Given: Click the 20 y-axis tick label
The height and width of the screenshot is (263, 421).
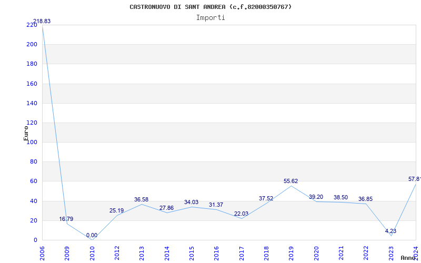Looking at the screenshot, I should (x=33, y=220).
